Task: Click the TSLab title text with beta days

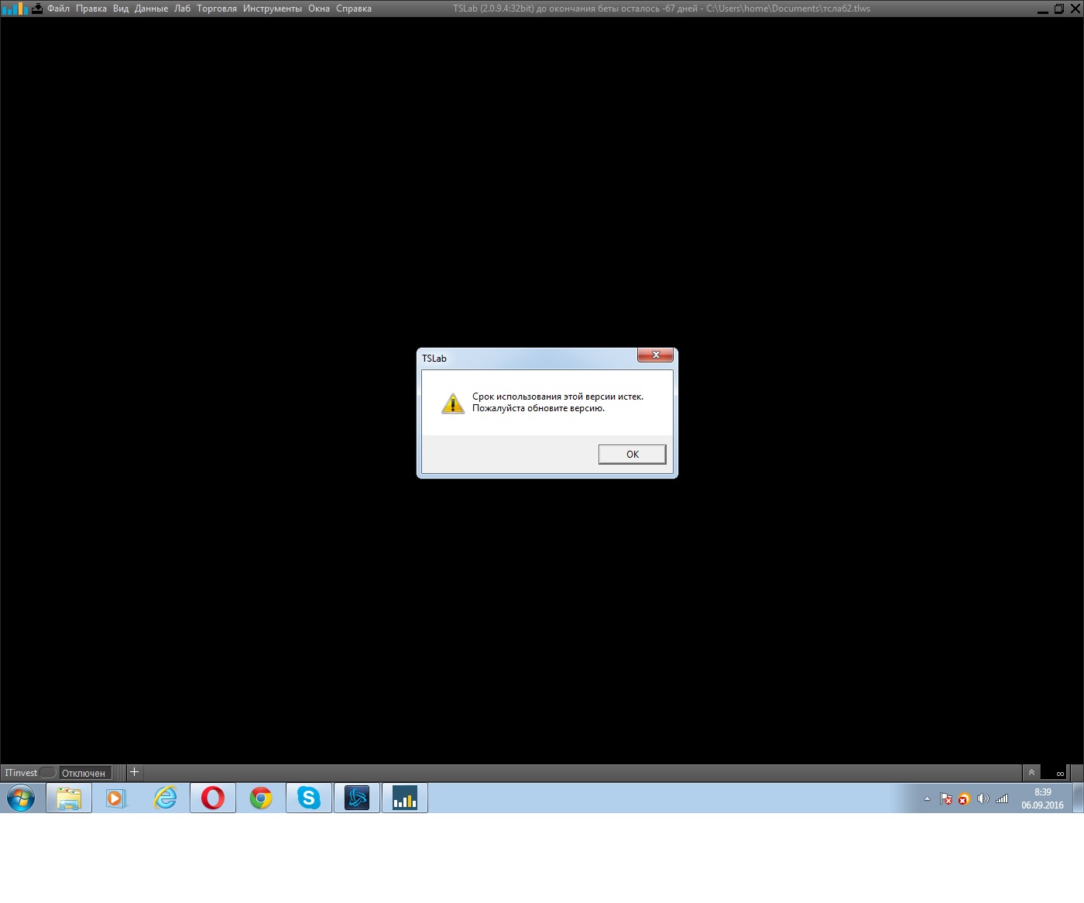Action: point(661,9)
